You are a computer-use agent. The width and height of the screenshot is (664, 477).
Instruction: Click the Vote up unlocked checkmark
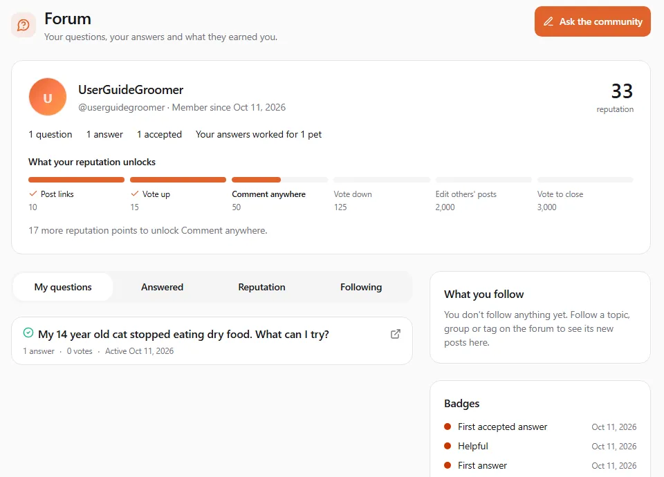click(x=135, y=194)
